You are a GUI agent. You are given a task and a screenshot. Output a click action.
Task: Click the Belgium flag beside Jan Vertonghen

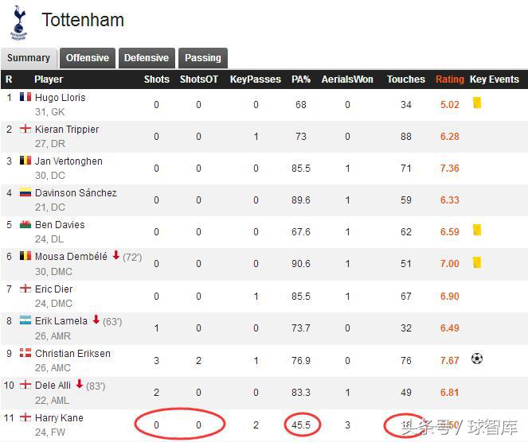coord(25,161)
